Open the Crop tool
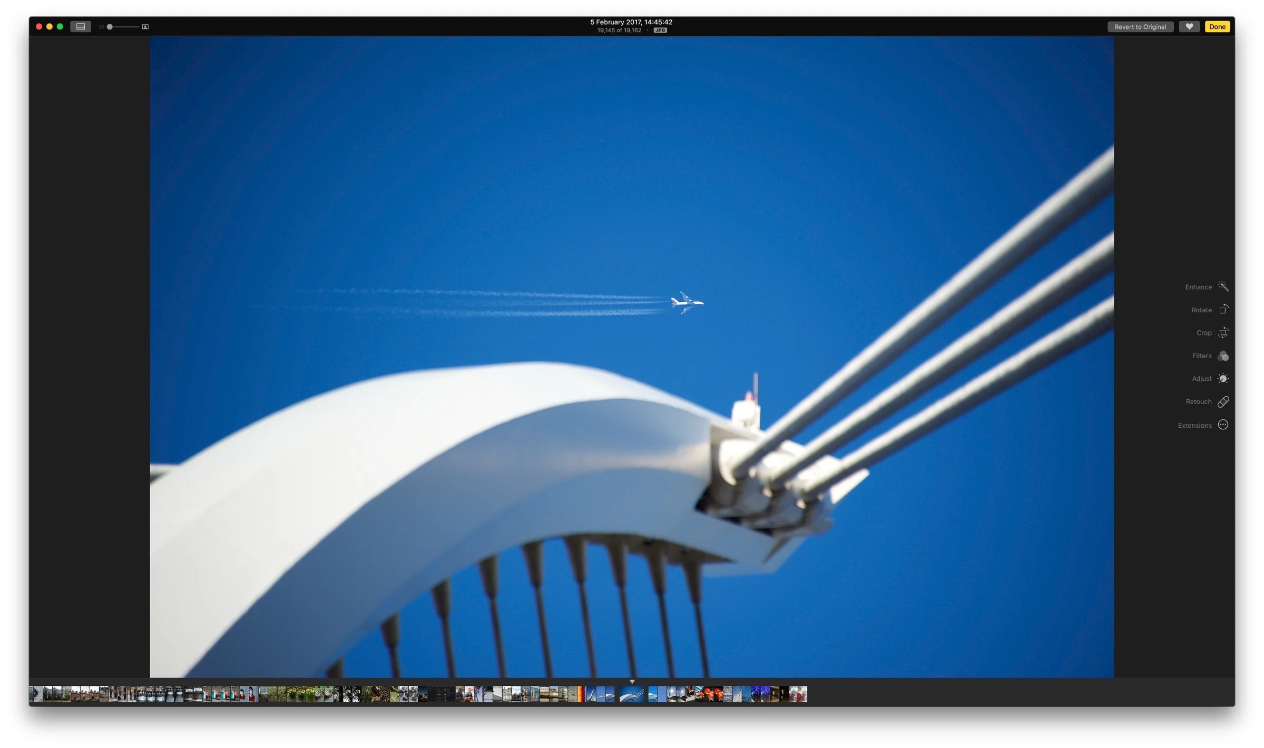This screenshot has width=1264, height=748. click(1223, 332)
